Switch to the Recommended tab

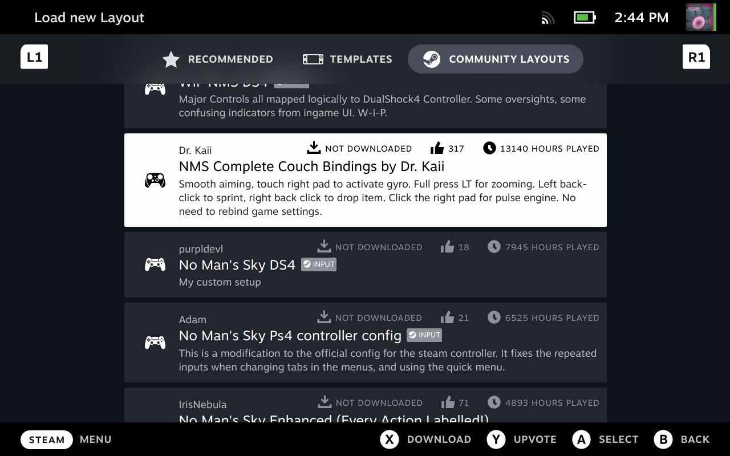pos(218,59)
